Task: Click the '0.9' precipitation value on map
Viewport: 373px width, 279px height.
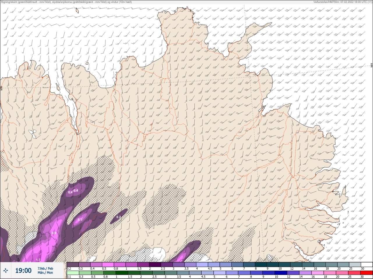Action: tap(54, 233)
